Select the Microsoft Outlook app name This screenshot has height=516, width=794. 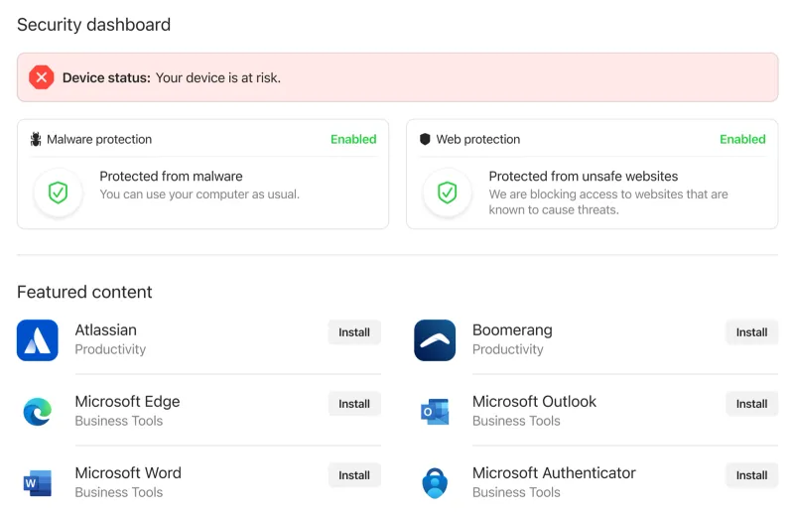534,402
